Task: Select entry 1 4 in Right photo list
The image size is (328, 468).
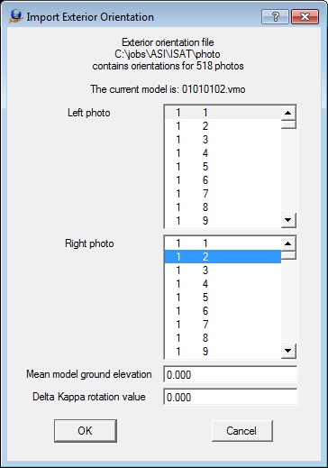Action: click(223, 284)
